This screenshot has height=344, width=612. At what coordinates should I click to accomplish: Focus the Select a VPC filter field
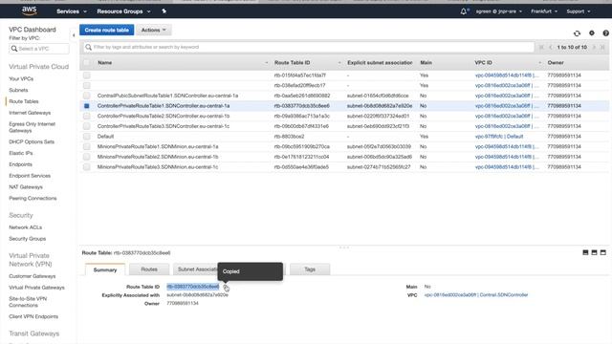(x=39, y=49)
